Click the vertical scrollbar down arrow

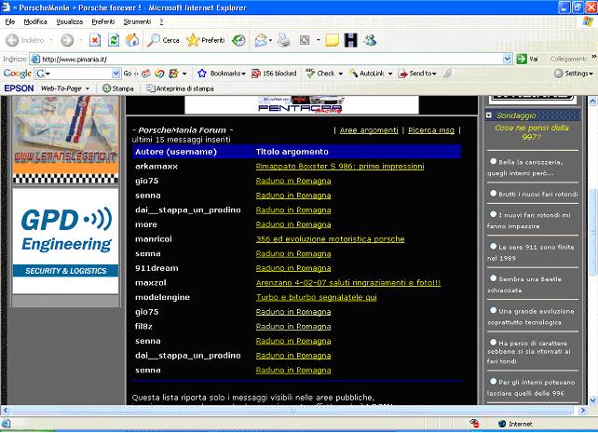click(x=592, y=400)
